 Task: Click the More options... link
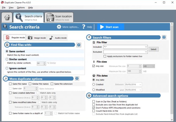71,27
